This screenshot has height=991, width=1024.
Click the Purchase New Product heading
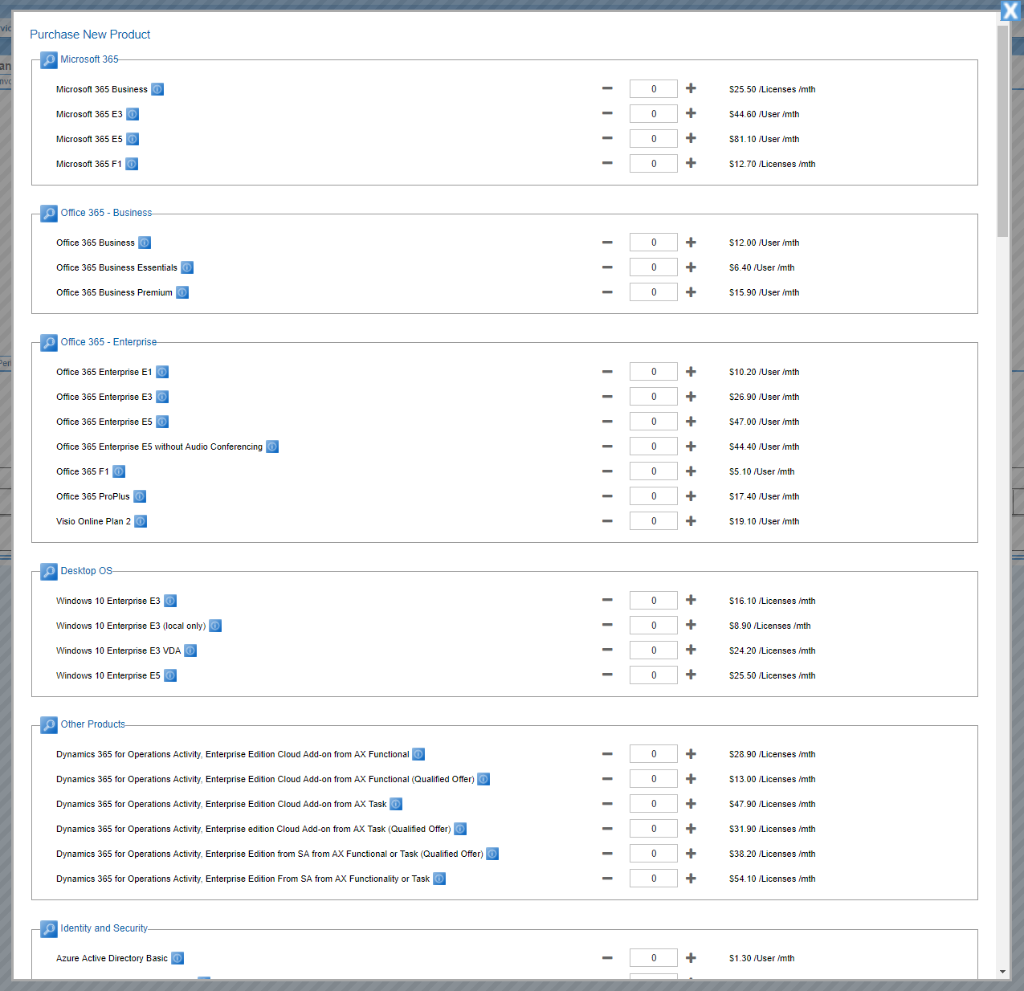[x=90, y=35]
